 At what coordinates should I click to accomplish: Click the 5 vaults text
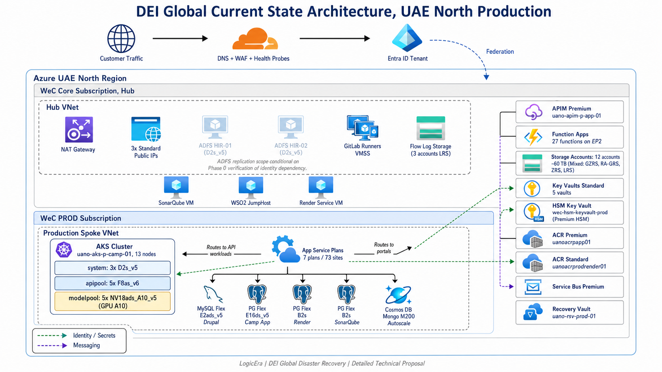coord(562,193)
